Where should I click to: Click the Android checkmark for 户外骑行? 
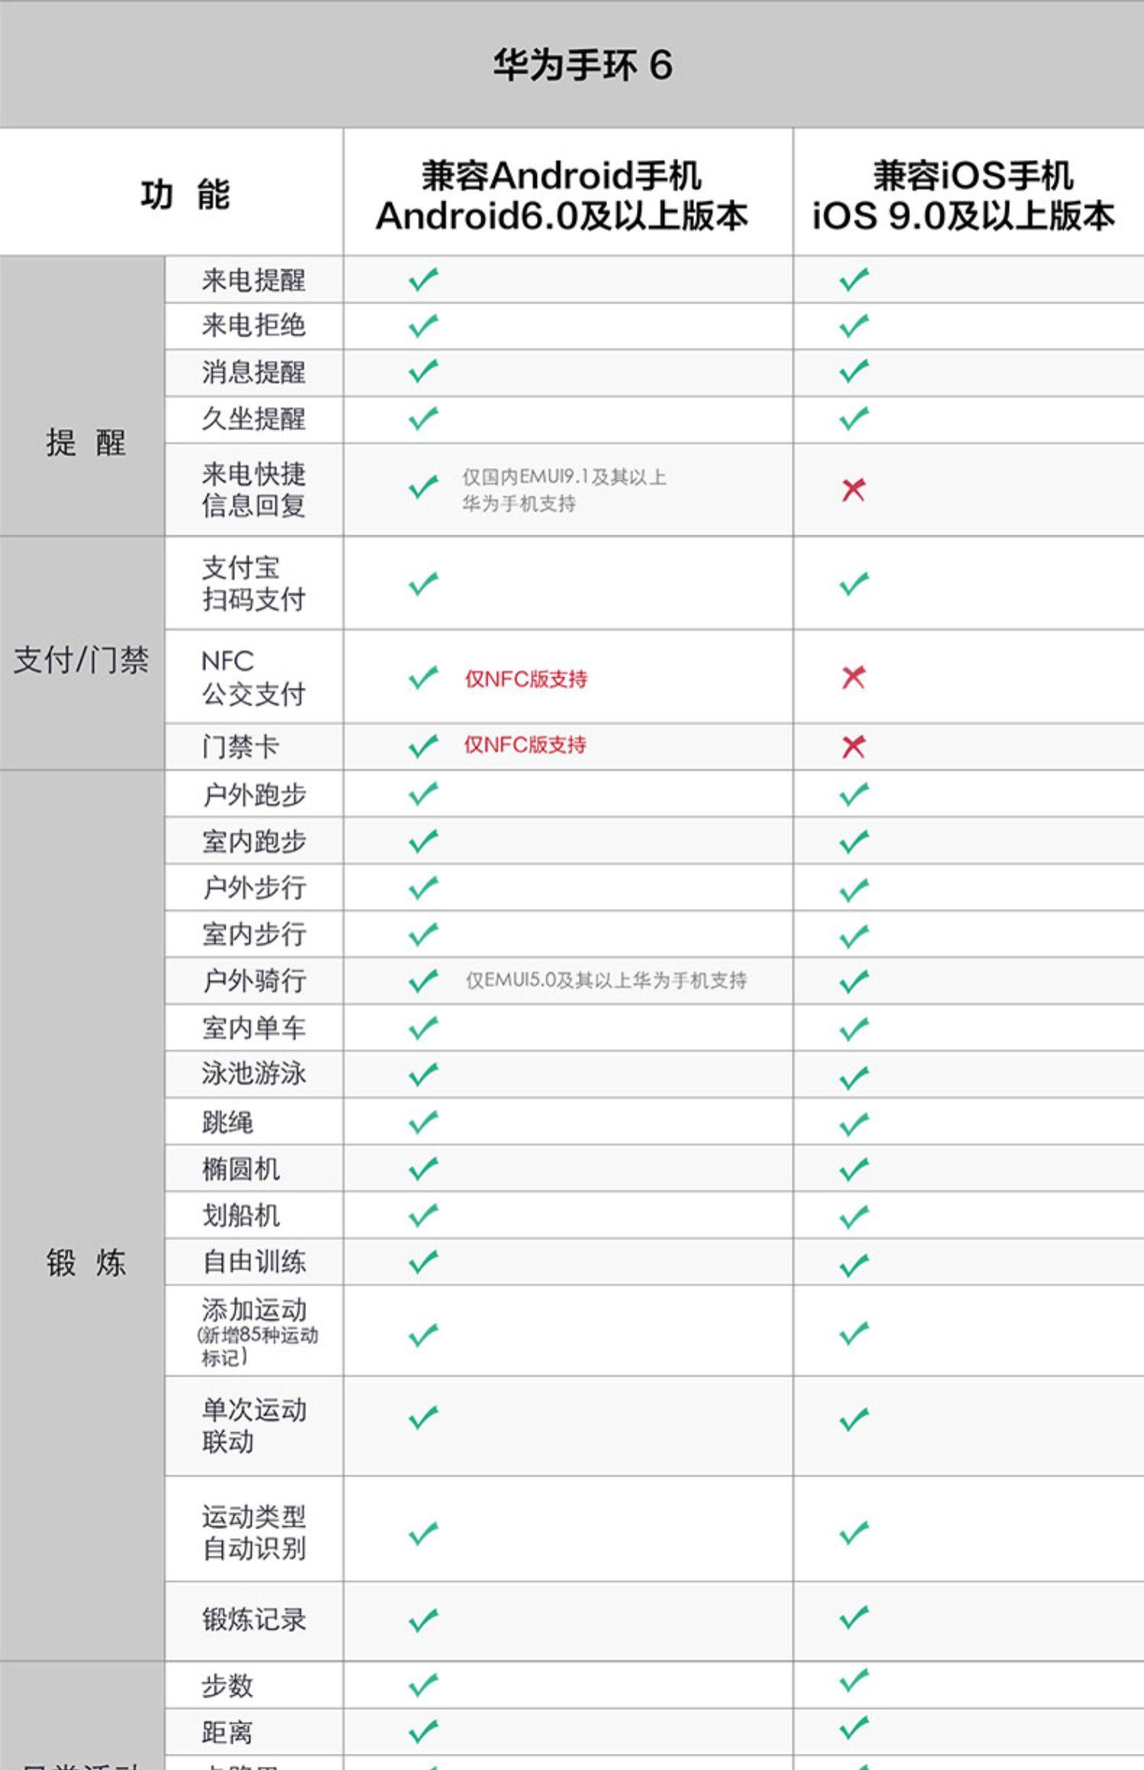tap(423, 980)
